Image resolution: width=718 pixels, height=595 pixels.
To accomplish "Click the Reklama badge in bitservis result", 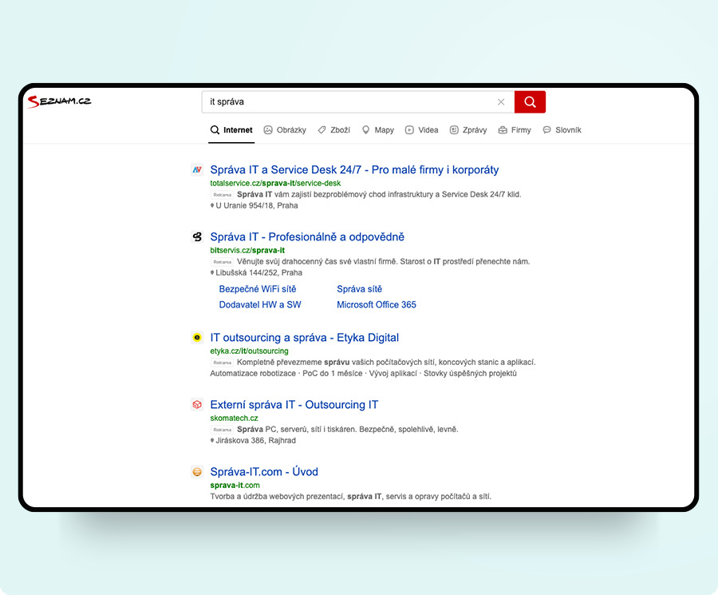I will tap(222, 262).
